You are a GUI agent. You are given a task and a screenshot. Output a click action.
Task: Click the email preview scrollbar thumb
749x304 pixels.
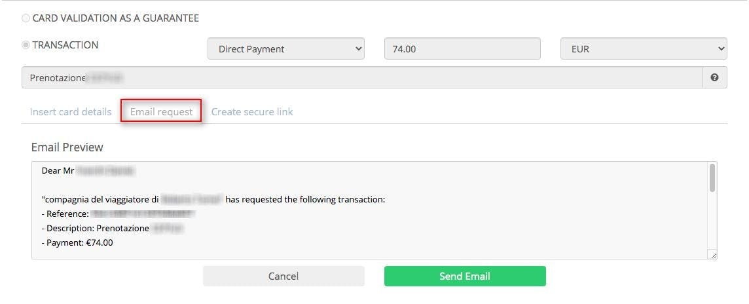712,178
